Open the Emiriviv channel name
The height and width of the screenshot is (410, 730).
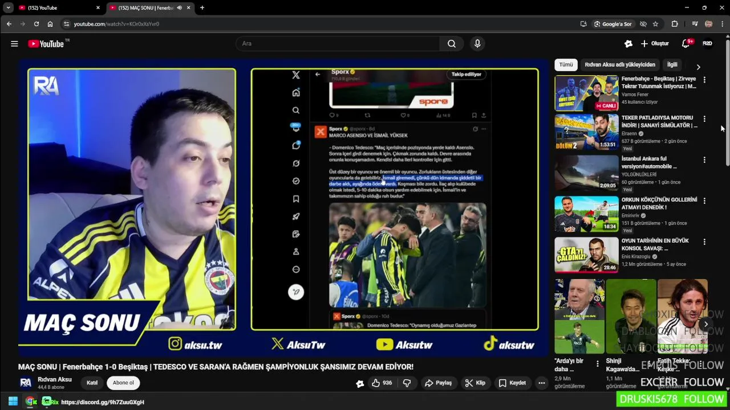(x=630, y=216)
